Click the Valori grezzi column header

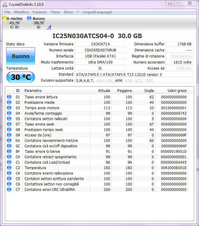[x=177, y=91]
